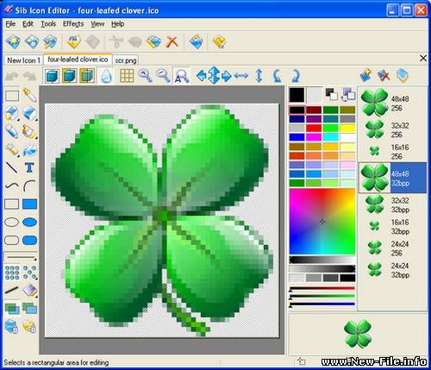Select the arc tool

(29, 185)
